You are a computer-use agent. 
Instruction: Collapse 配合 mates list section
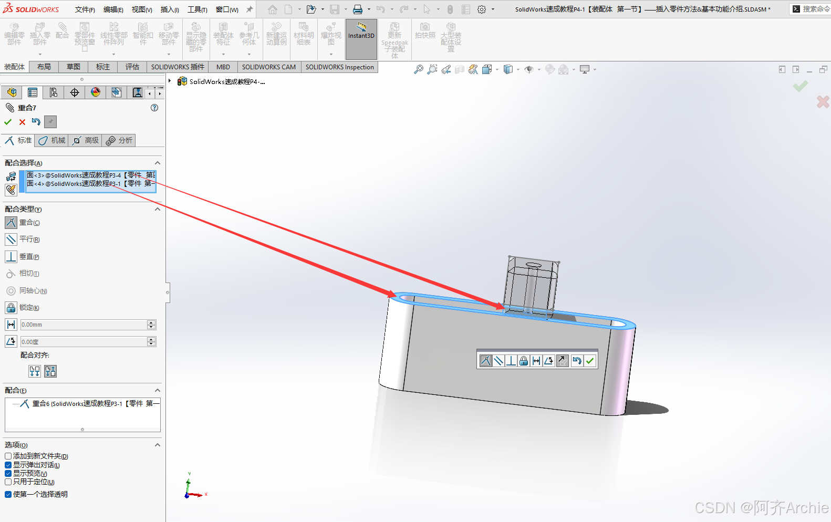click(157, 390)
